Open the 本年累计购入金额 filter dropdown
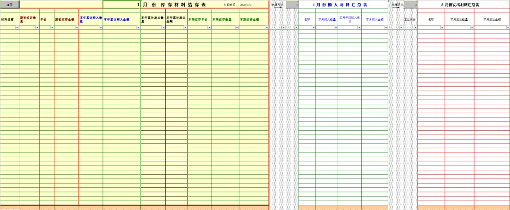This screenshot has height=210, width=510. (138, 28)
